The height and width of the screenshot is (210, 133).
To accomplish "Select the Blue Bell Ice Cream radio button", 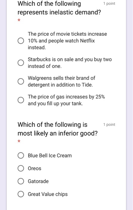I will pos(21,155).
